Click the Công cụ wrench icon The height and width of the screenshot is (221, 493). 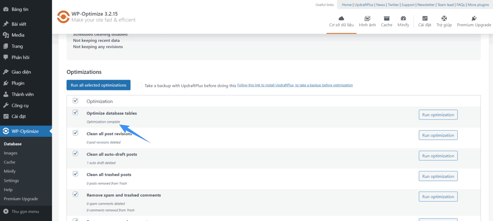[x=6, y=105]
